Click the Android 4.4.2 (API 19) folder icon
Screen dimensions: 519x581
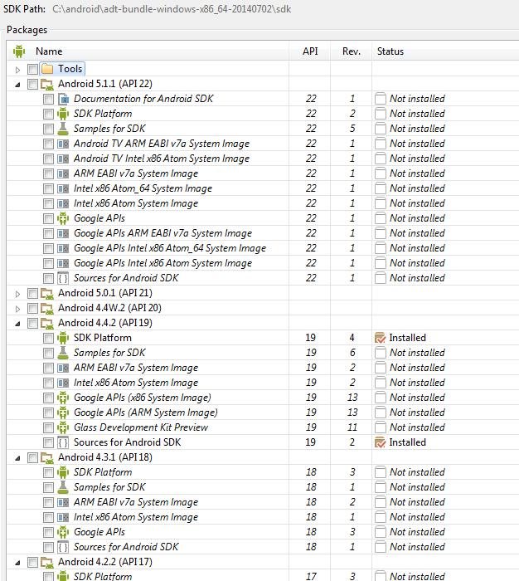pos(47,323)
